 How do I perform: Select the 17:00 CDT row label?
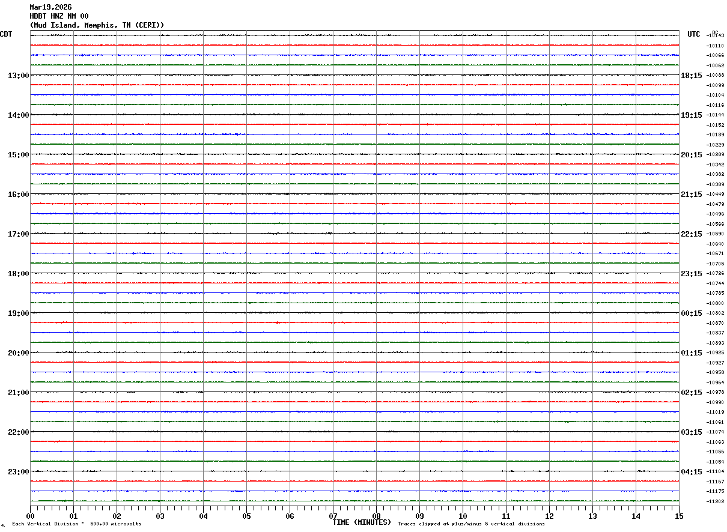pyautogui.click(x=18, y=234)
